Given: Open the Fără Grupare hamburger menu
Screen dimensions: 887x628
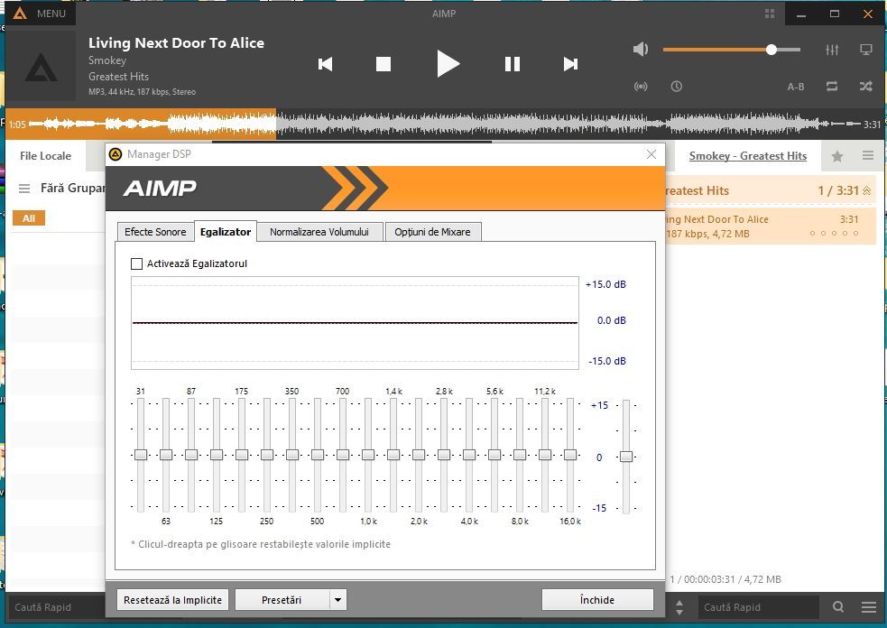Looking at the screenshot, I should point(24,189).
